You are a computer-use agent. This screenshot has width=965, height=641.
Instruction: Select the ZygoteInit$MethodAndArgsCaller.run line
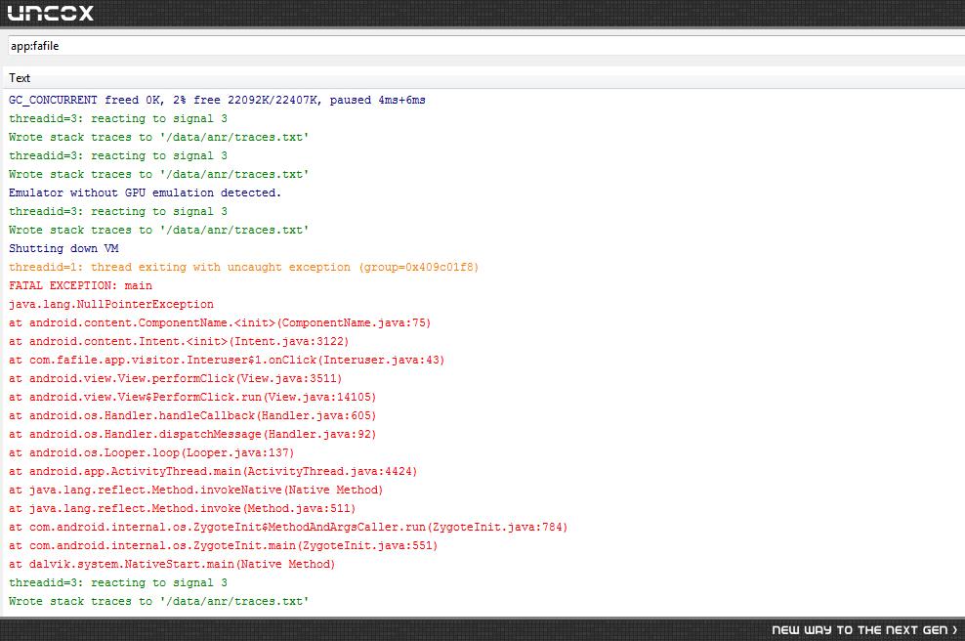288,527
